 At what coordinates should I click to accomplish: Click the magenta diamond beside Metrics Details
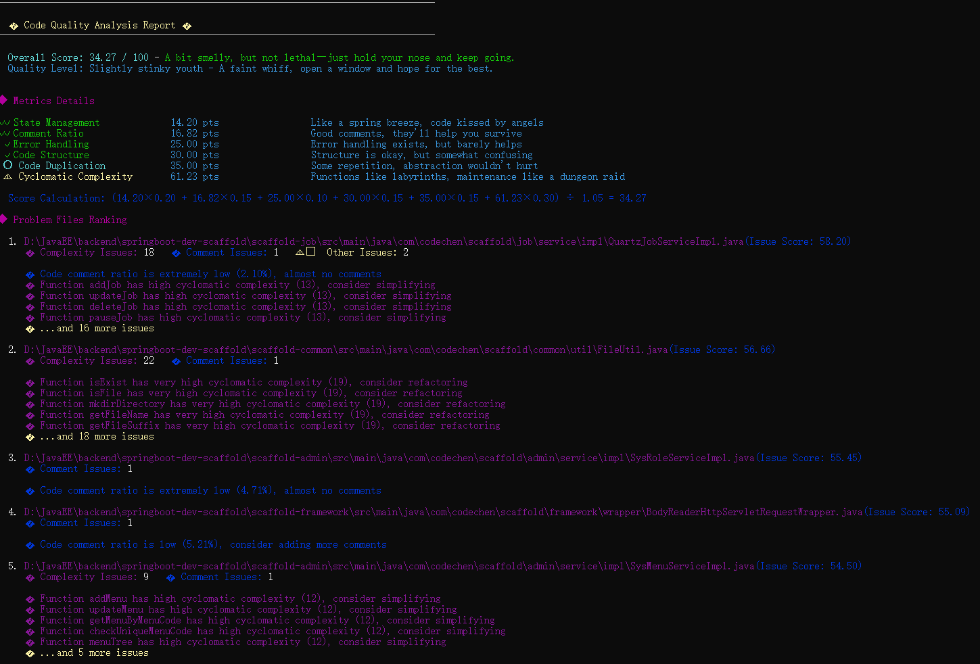pyautogui.click(x=3, y=101)
